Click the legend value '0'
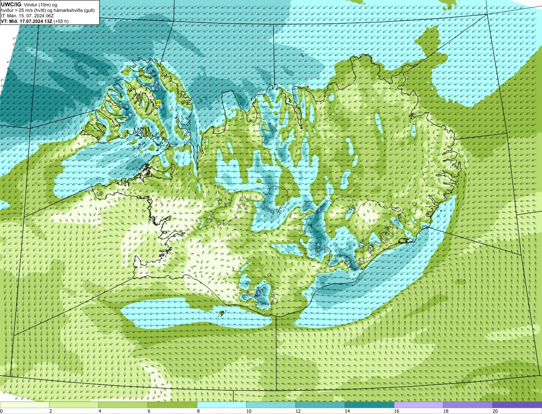Screen dimensions: 542x414 pos(1,411)
